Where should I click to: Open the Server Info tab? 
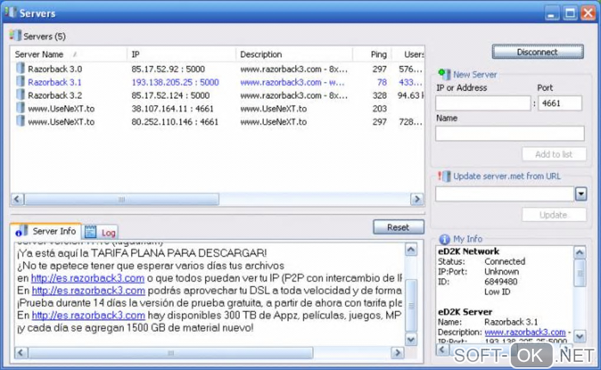(x=46, y=231)
